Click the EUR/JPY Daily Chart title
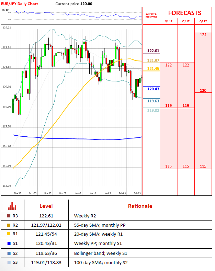Image resolution: width=215 pixels, height=271 pixels. pyautogui.click(x=19, y=4)
